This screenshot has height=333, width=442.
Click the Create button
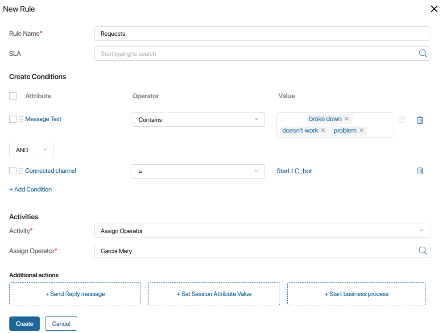(x=25, y=324)
